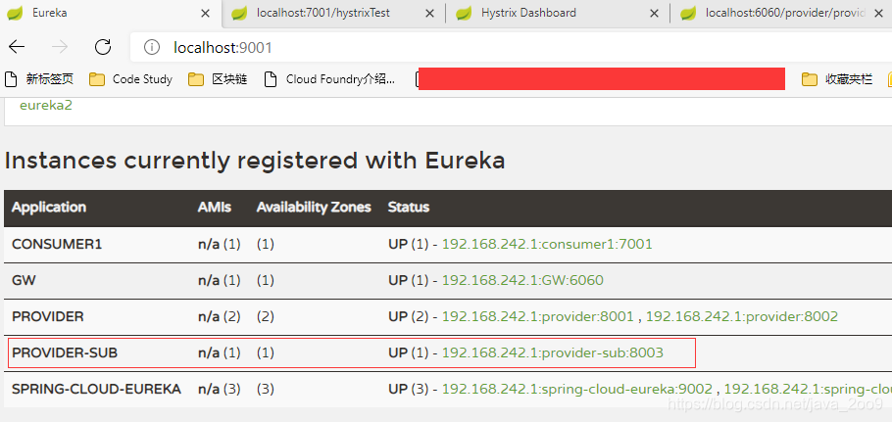Viewport: 892px width, 422px height.
Task: Click the AMIs column header
Action: (215, 208)
